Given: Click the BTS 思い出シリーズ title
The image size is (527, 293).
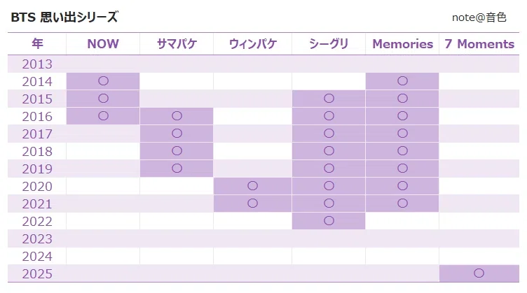Looking at the screenshot, I should (x=64, y=17).
